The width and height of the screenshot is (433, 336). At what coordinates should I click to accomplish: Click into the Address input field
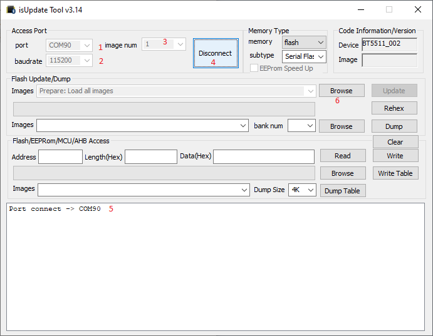coord(60,156)
